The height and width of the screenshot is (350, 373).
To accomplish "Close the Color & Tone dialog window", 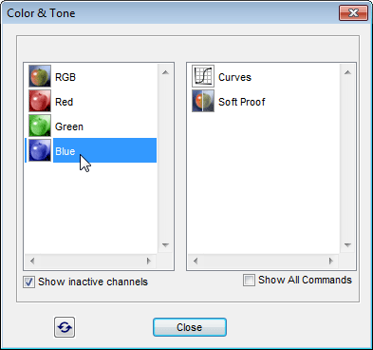I will pyautogui.click(x=353, y=13).
